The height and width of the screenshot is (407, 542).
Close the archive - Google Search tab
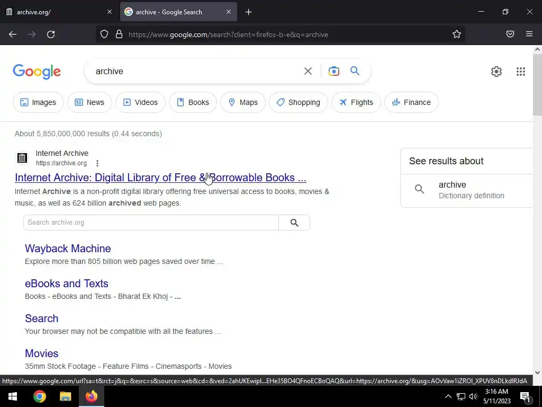click(x=229, y=12)
